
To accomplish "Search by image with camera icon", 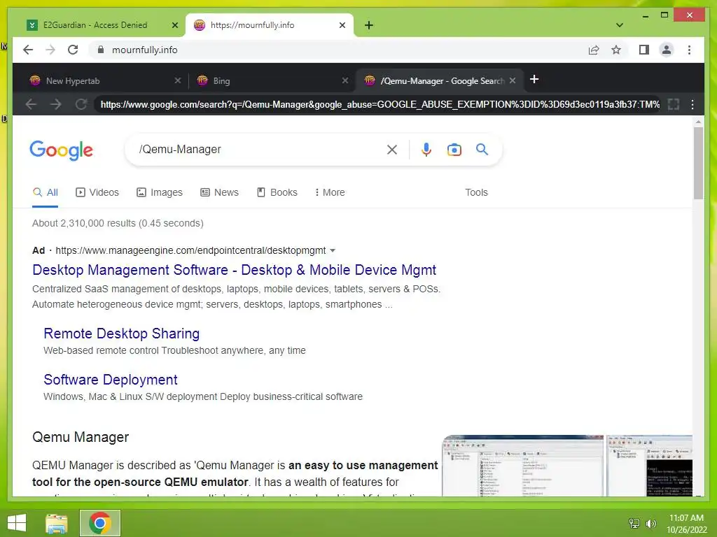I will click(x=454, y=150).
